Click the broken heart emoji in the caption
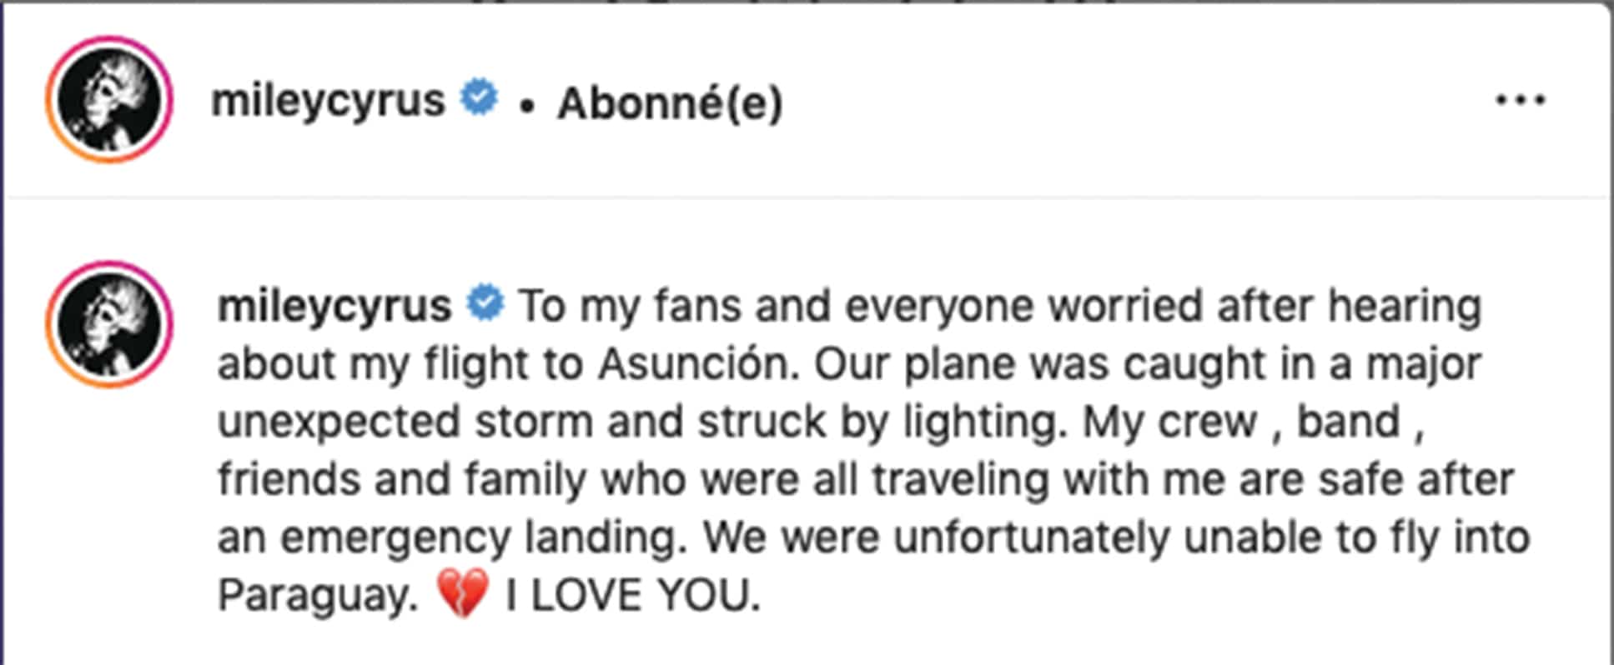The height and width of the screenshot is (665, 1614). (462, 593)
